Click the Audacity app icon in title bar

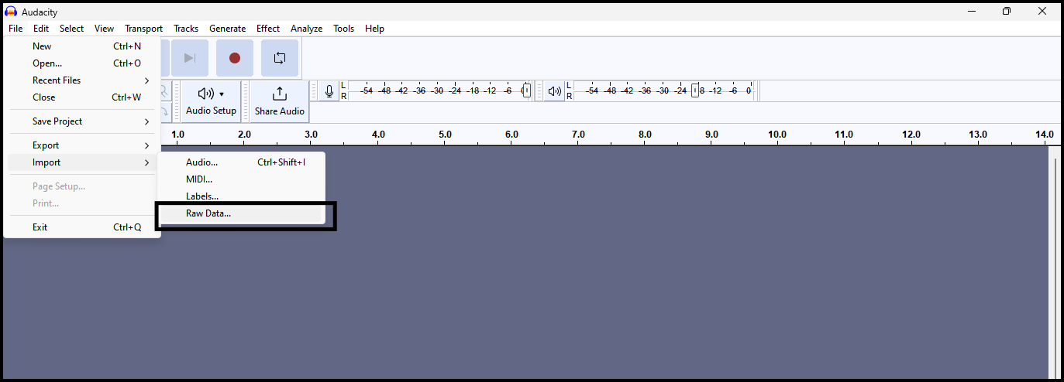(11, 12)
